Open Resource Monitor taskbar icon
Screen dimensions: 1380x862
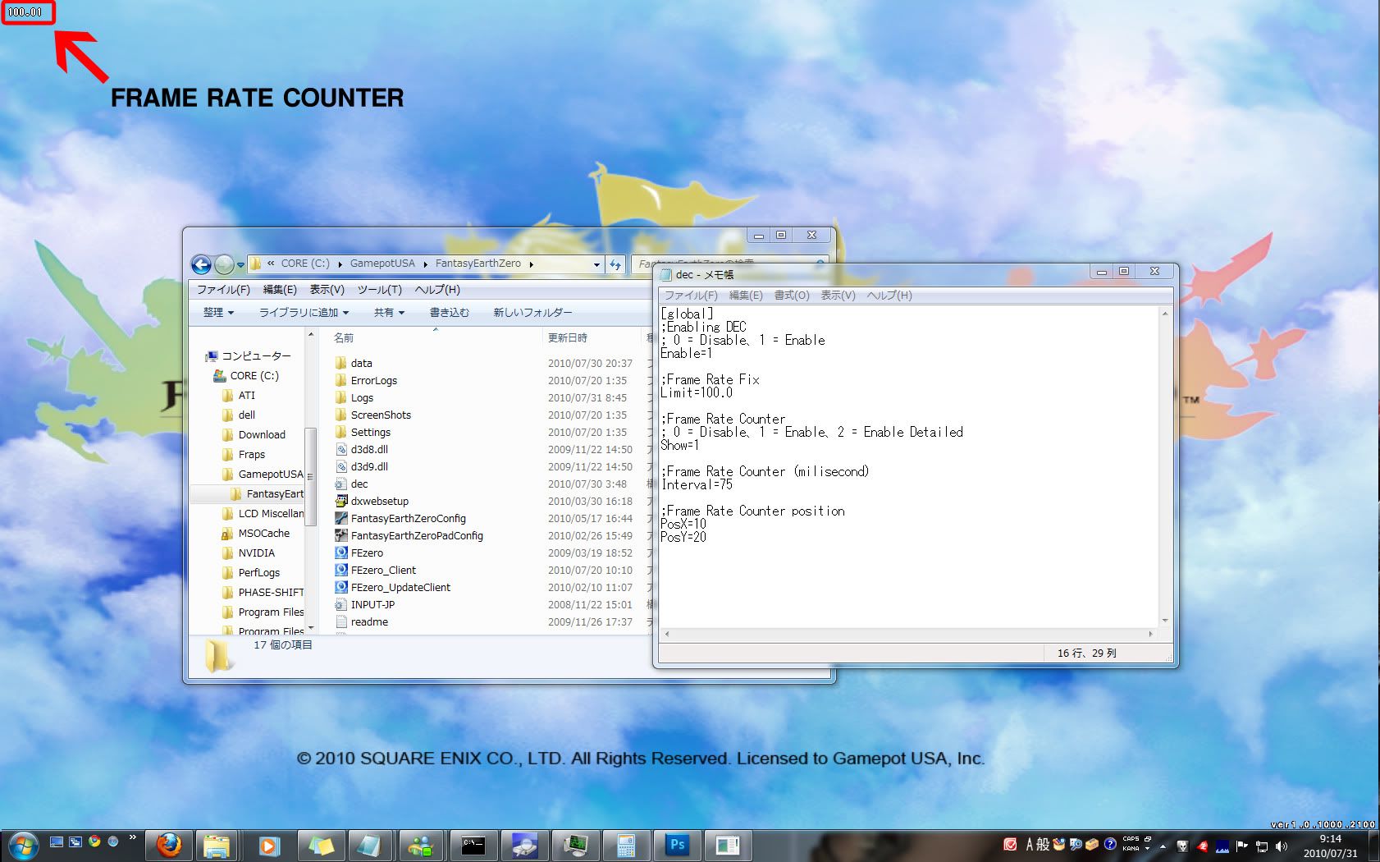point(575,845)
